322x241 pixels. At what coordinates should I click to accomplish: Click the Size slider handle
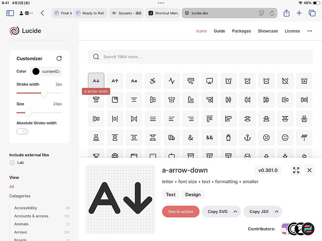click(28, 113)
